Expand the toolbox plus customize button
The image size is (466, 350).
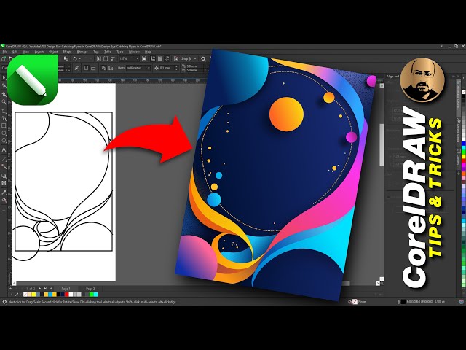pos(4,210)
